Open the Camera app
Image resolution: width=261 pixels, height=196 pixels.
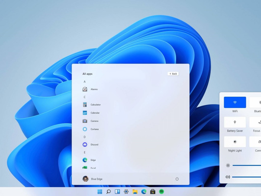pos(94,121)
